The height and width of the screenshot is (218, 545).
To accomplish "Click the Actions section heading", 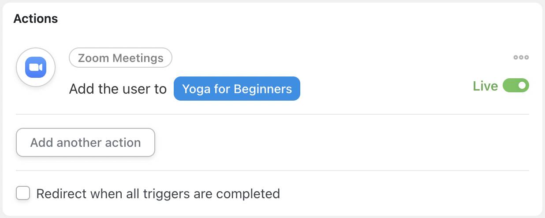I will pos(36,19).
